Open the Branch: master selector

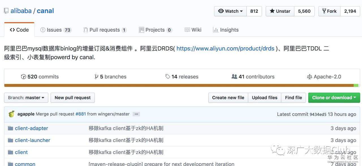[26, 98]
